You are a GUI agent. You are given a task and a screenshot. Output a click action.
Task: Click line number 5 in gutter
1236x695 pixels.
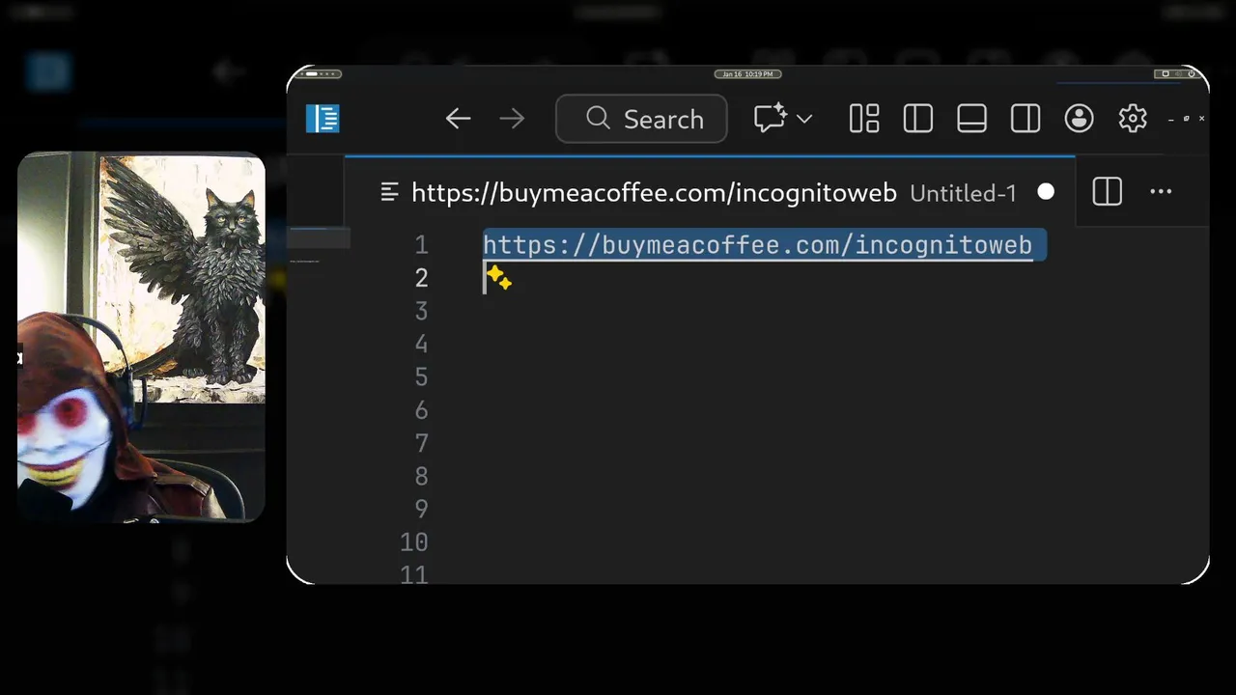(x=421, y=376)
